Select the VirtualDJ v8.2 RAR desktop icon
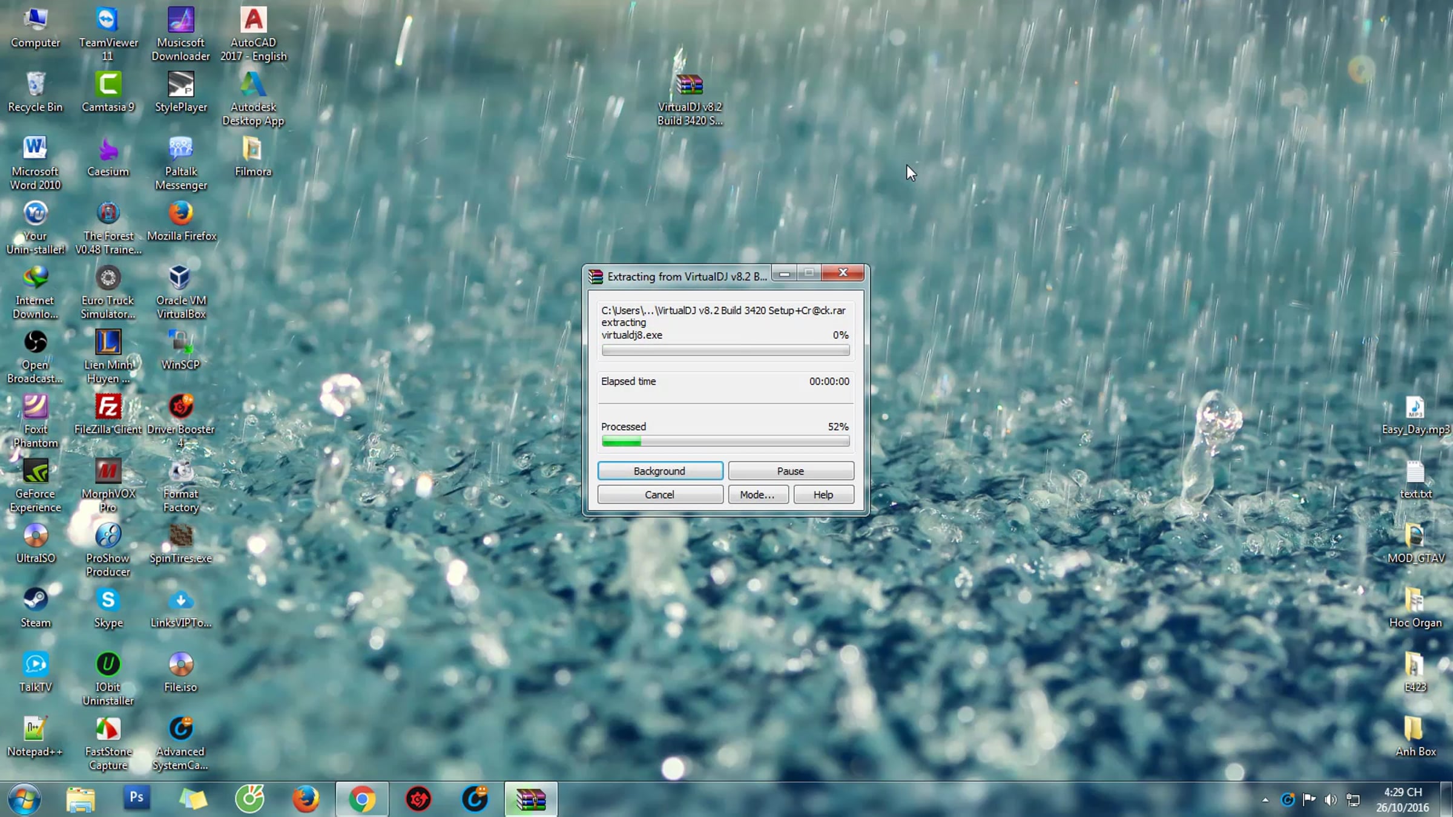The width and height of the screenshot is (1453, 817). click(690, 85)
